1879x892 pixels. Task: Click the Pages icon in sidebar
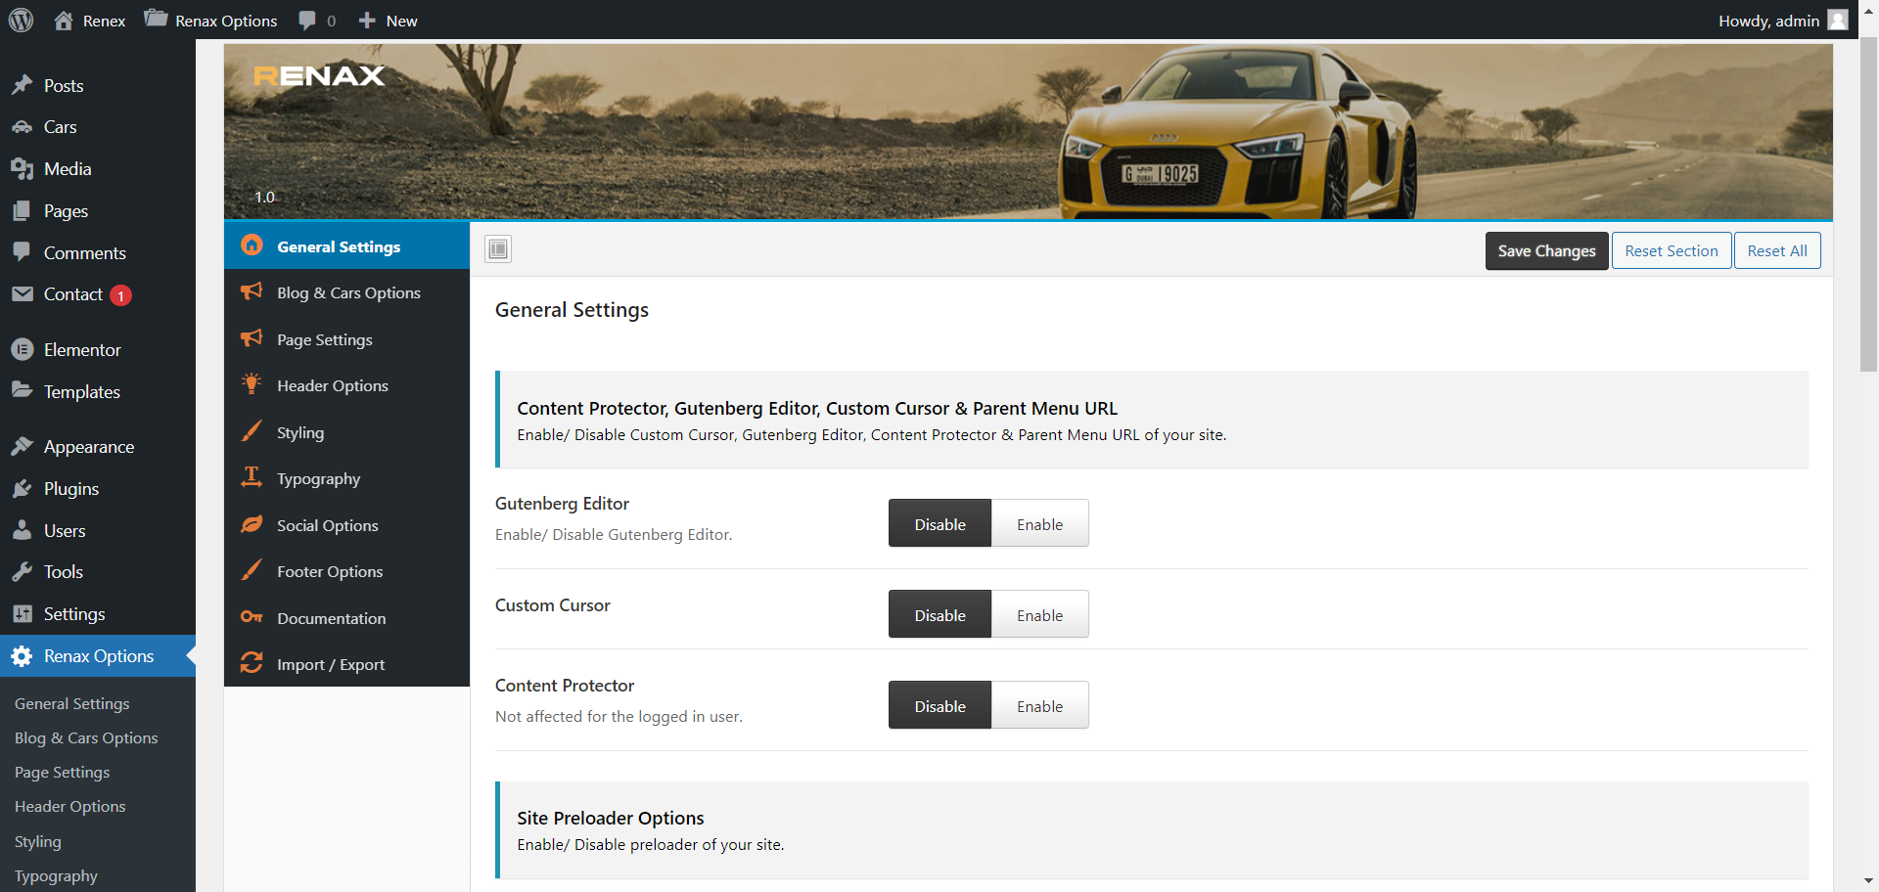(x=23, y=211)
